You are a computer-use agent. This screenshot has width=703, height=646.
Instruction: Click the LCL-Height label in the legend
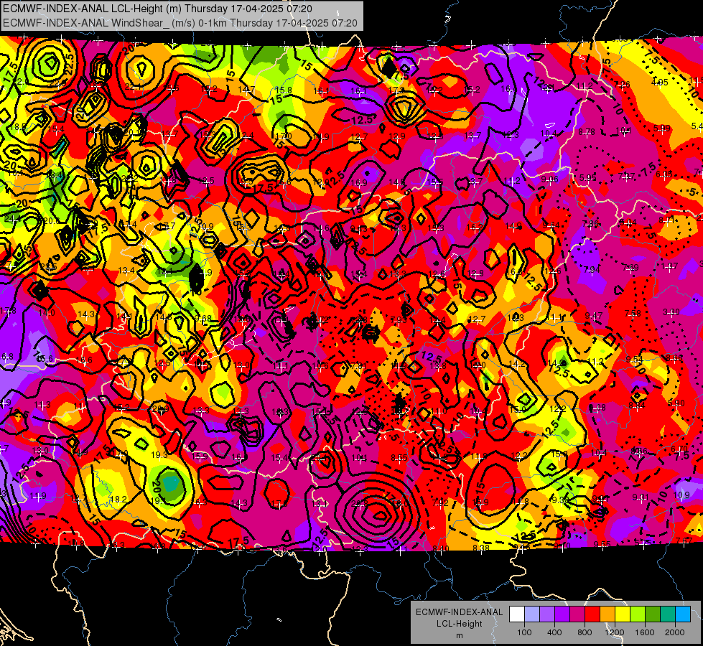point(459,624)
